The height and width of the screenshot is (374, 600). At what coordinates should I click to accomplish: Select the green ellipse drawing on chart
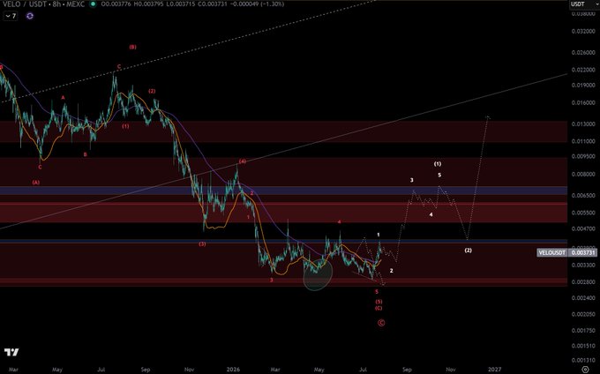[x=318, y=273]
